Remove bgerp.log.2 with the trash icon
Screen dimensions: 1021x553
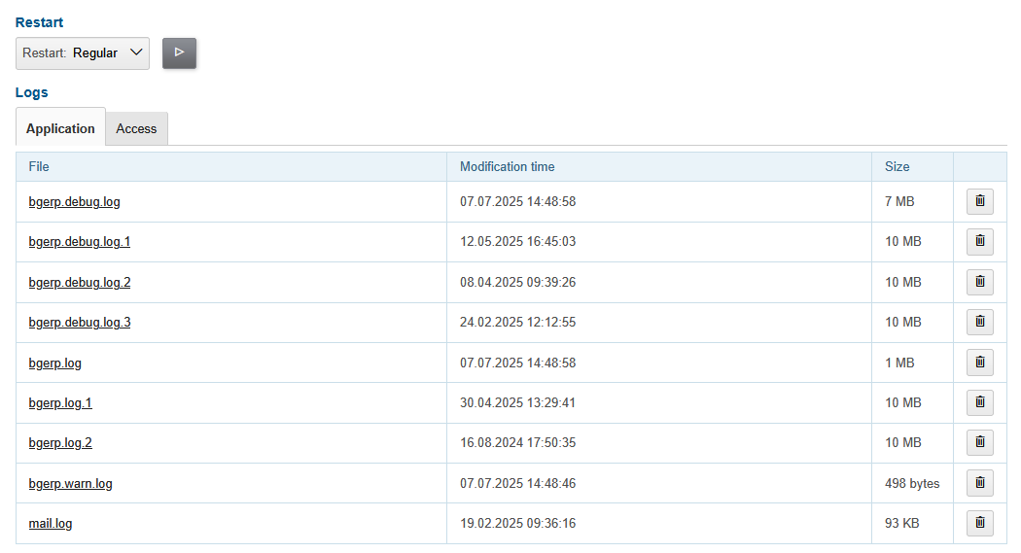tap(979, 442)
